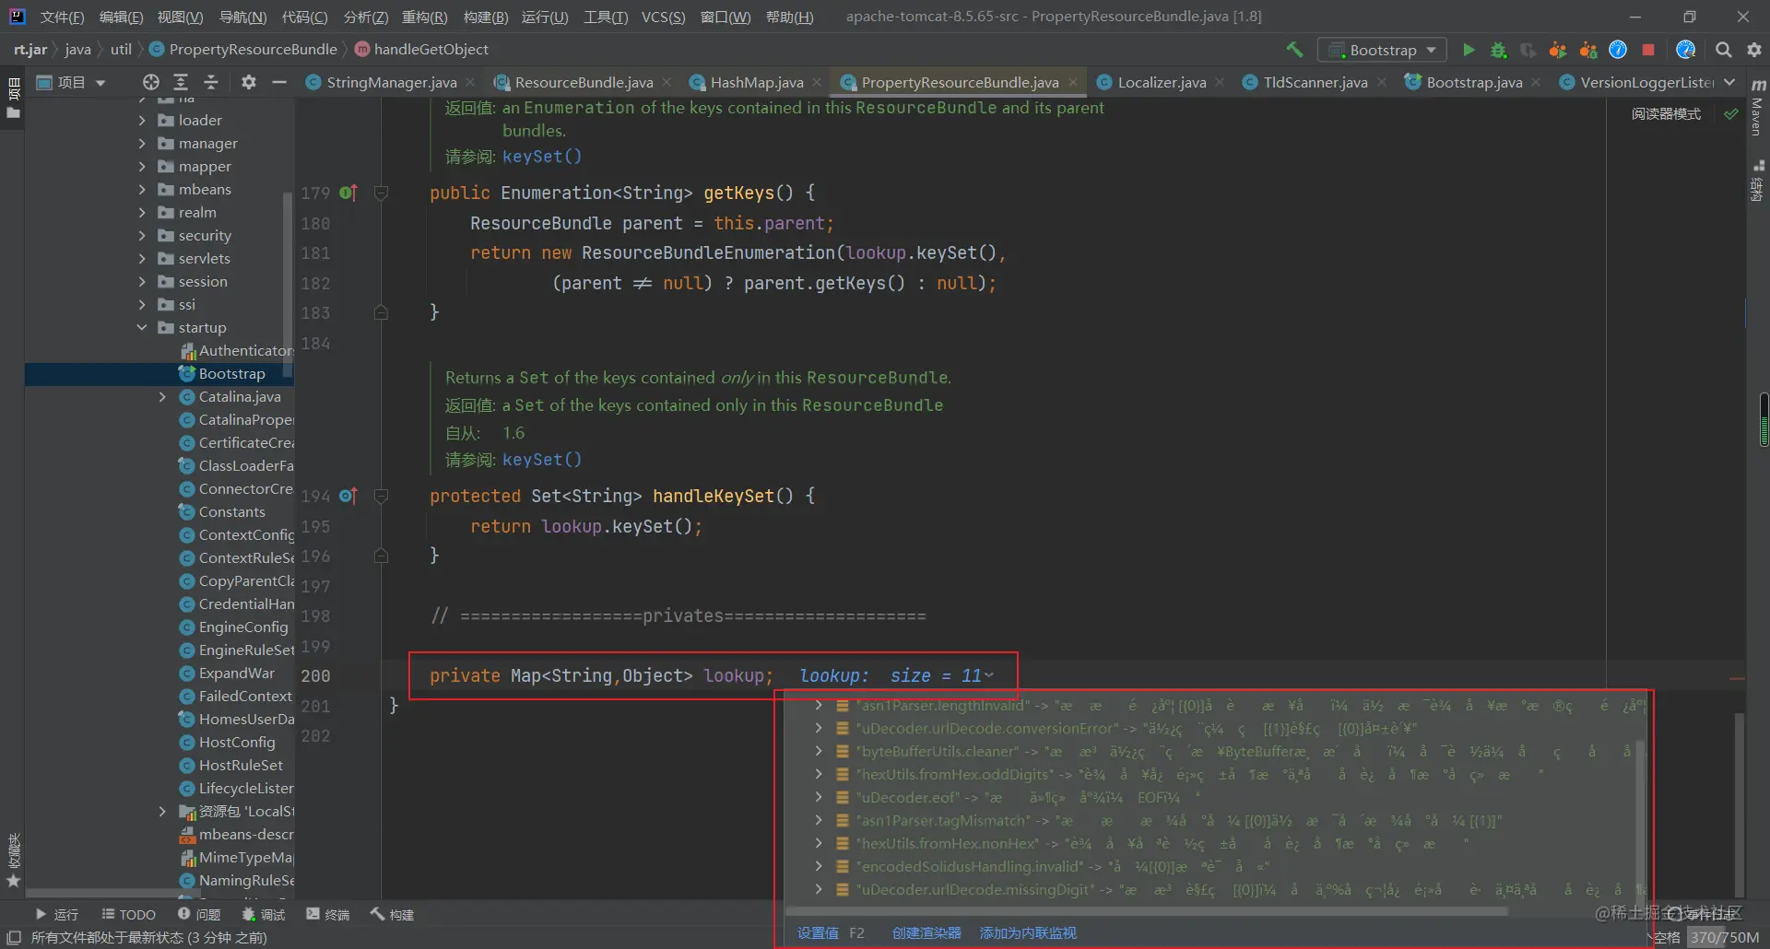The height and width of the screenshot is (949, 1770).
Task: Open project panel options gear
Action: pyautogui.click(x=248, y=82)
